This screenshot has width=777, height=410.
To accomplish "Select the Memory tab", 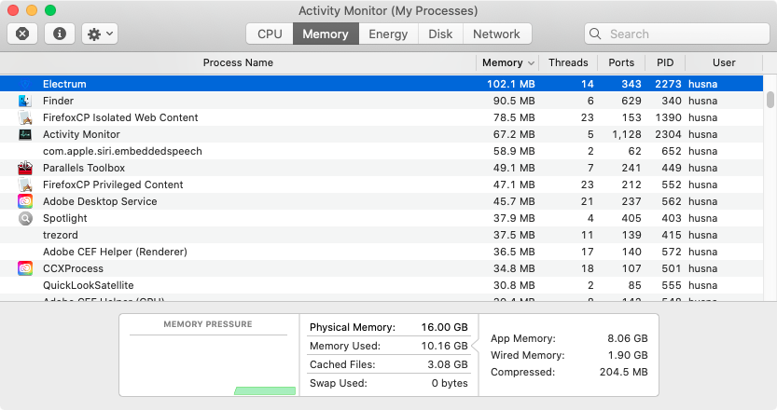I will (x=326, y=34).
